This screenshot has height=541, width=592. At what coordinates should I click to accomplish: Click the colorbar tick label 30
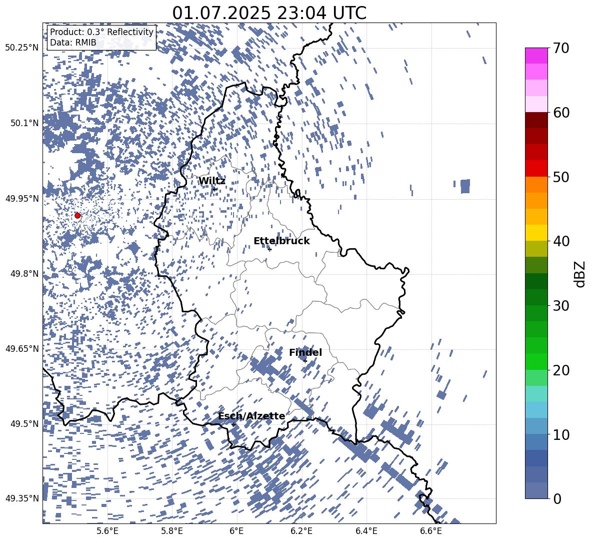(x=561, y=306)
